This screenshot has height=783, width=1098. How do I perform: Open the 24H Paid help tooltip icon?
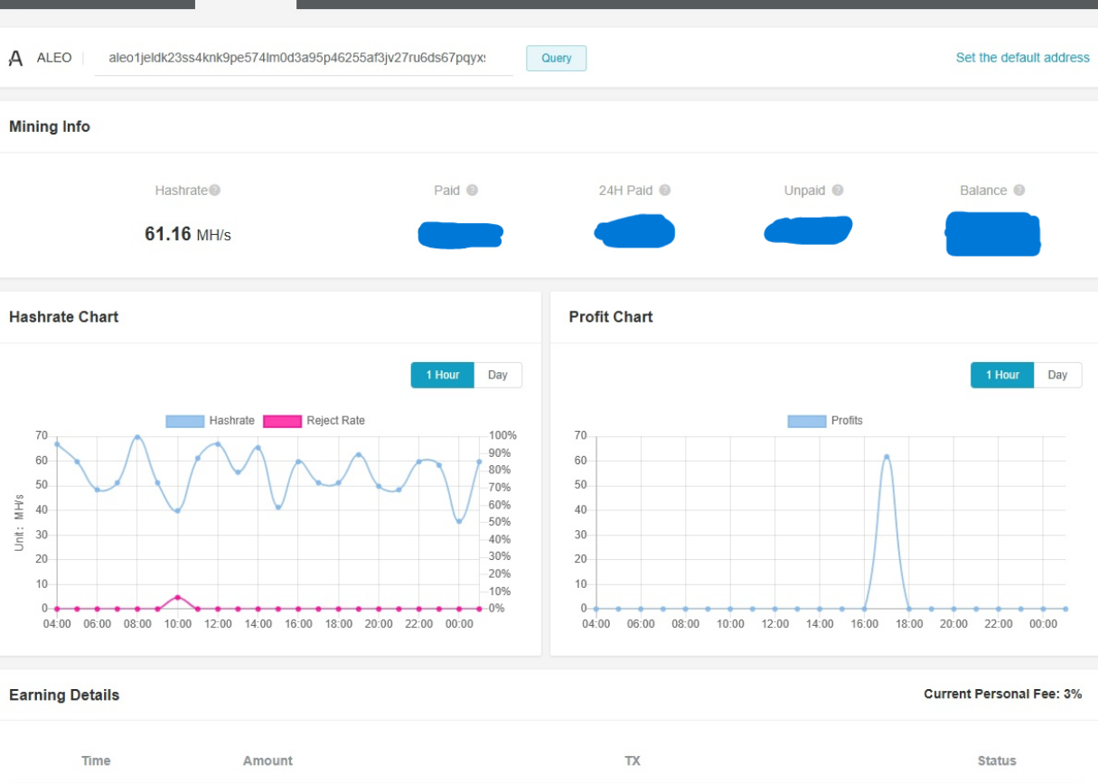tap(665, 191)
